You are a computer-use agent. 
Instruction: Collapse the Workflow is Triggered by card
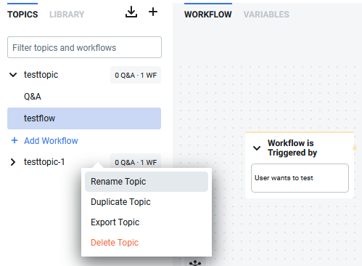(x=257, y=148)
